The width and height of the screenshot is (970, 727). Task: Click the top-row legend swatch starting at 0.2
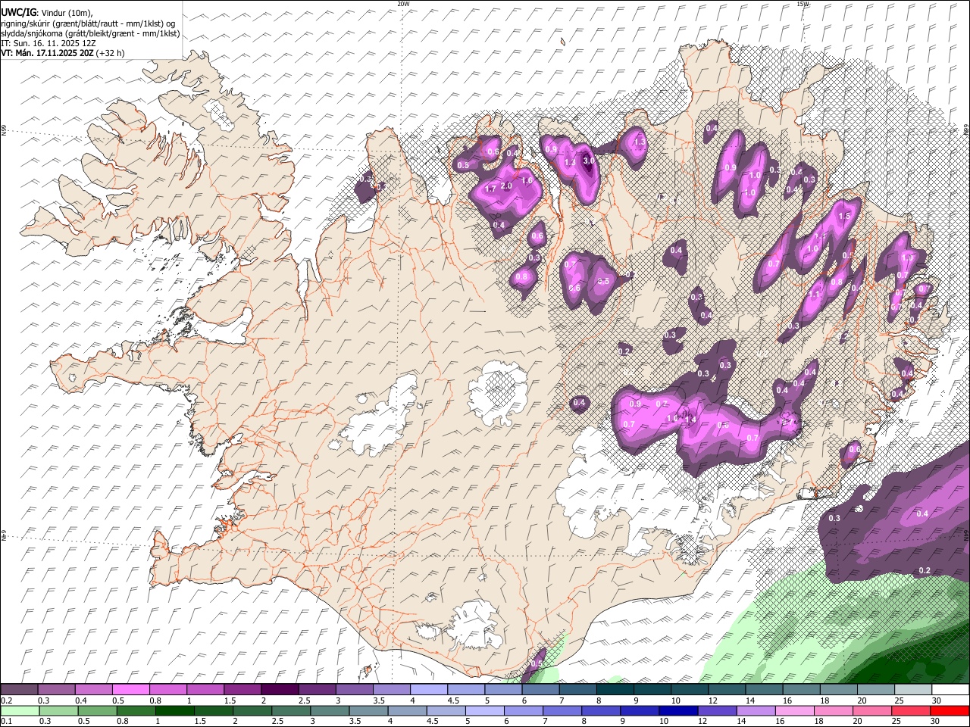coord(19,690)
